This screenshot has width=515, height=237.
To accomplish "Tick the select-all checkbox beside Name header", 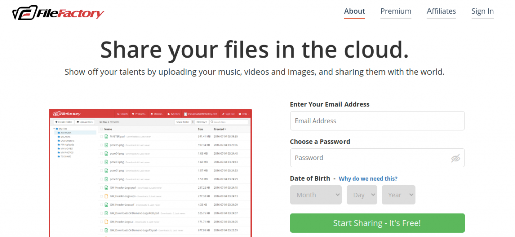I will click(x=101, y=129).
